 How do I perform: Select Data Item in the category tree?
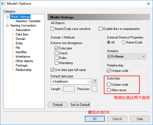tap(22, 34)
